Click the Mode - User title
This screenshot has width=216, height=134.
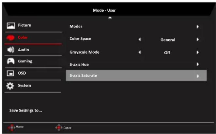click(104, 10)
